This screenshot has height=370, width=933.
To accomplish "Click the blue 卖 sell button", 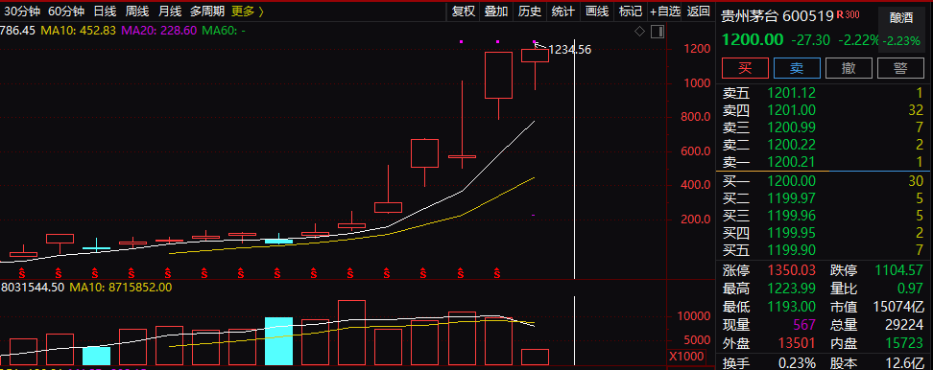I will (798, 68).
